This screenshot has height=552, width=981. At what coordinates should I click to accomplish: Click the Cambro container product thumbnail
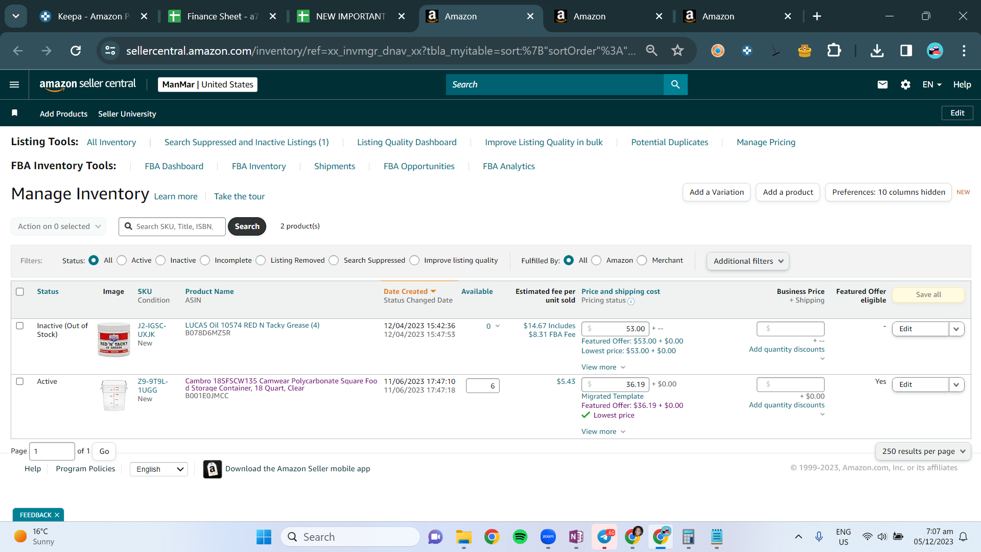pos(113,395)
